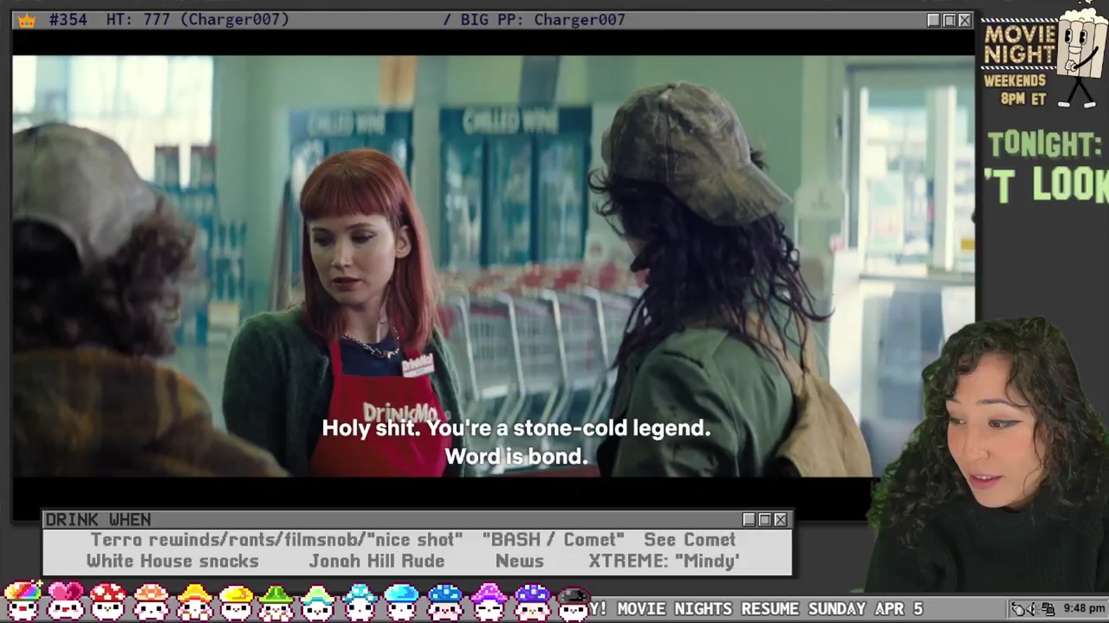
Task: Select the peach checkered-cap mushroom icon
Action: click(150, 601)
